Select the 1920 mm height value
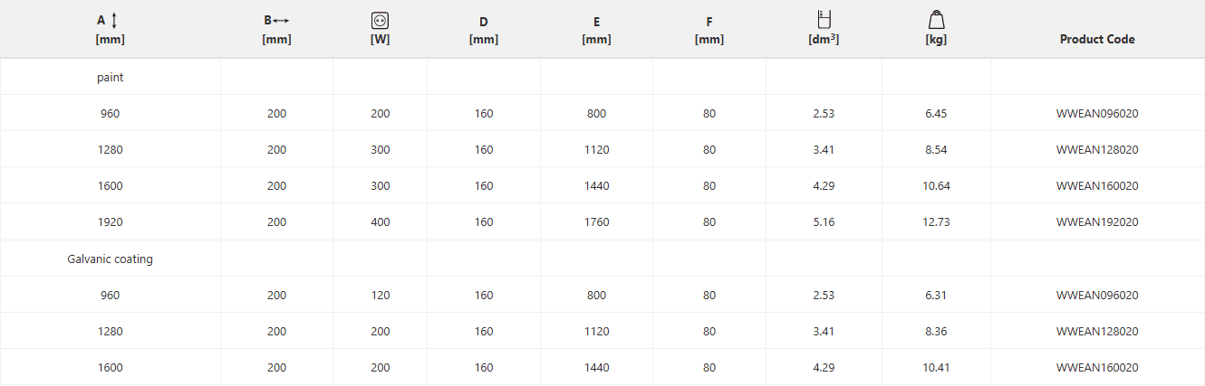The image size is (1205, 386). pos(111,222)
